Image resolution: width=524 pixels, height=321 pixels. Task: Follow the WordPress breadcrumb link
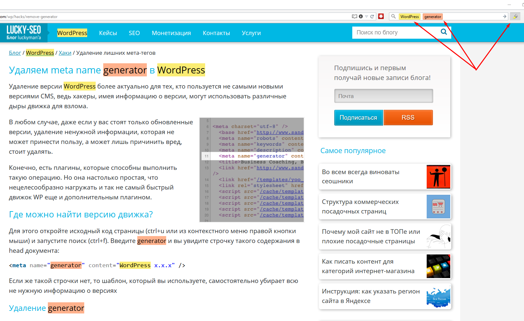click(40, 53)
